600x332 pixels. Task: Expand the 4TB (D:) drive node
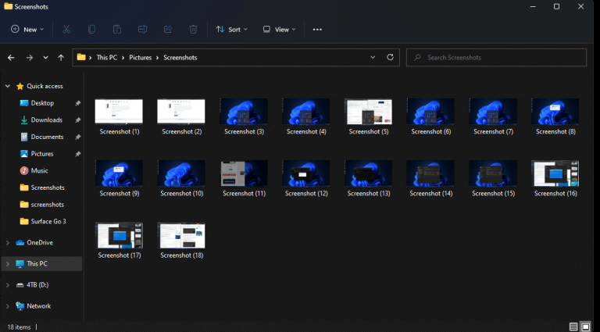pyautogui.click(x=8, y=285)
